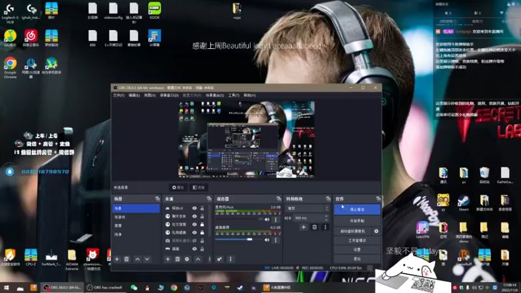Screen dimensions: 521x293
Task: Click the 滤镜 filters button above docks
Action: pos(199,188)
